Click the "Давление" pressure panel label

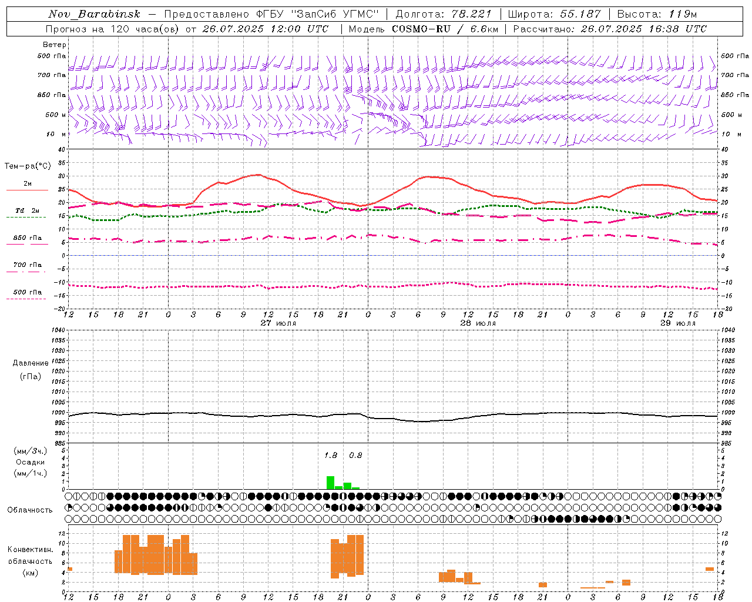pos(31,363)
